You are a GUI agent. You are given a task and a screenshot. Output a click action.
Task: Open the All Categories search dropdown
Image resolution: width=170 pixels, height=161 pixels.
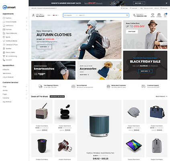[71, 15]
